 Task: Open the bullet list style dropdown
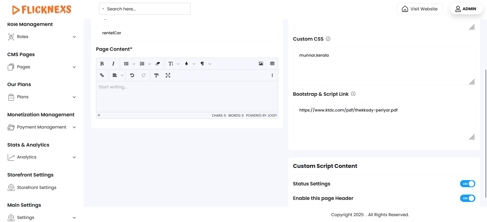134,64
